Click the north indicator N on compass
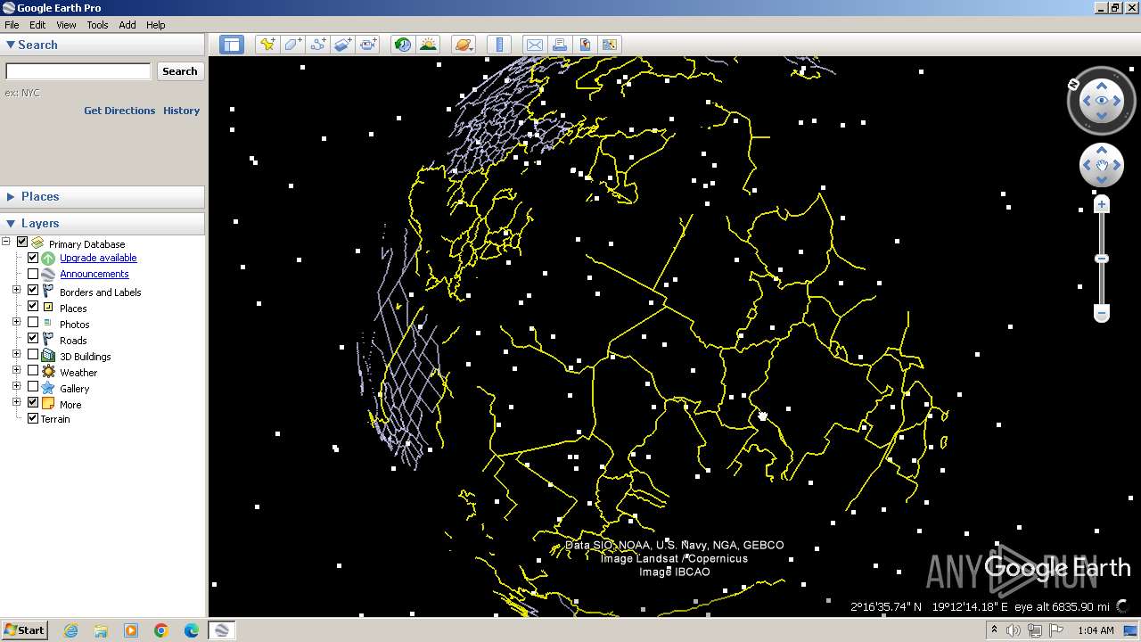 [1074, 84]
